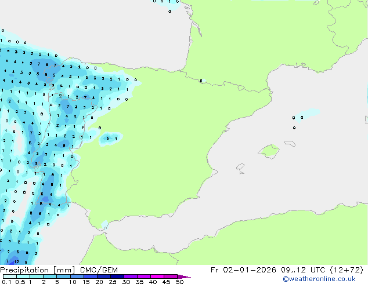368x284 pixels.
Task: Click the magenta swatch between 40 and 45
Action: pos(157,276)
